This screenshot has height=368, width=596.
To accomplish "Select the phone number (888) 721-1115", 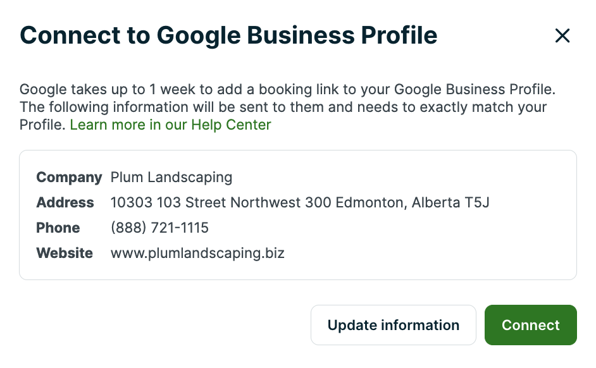I will click(x=159, y=228).
